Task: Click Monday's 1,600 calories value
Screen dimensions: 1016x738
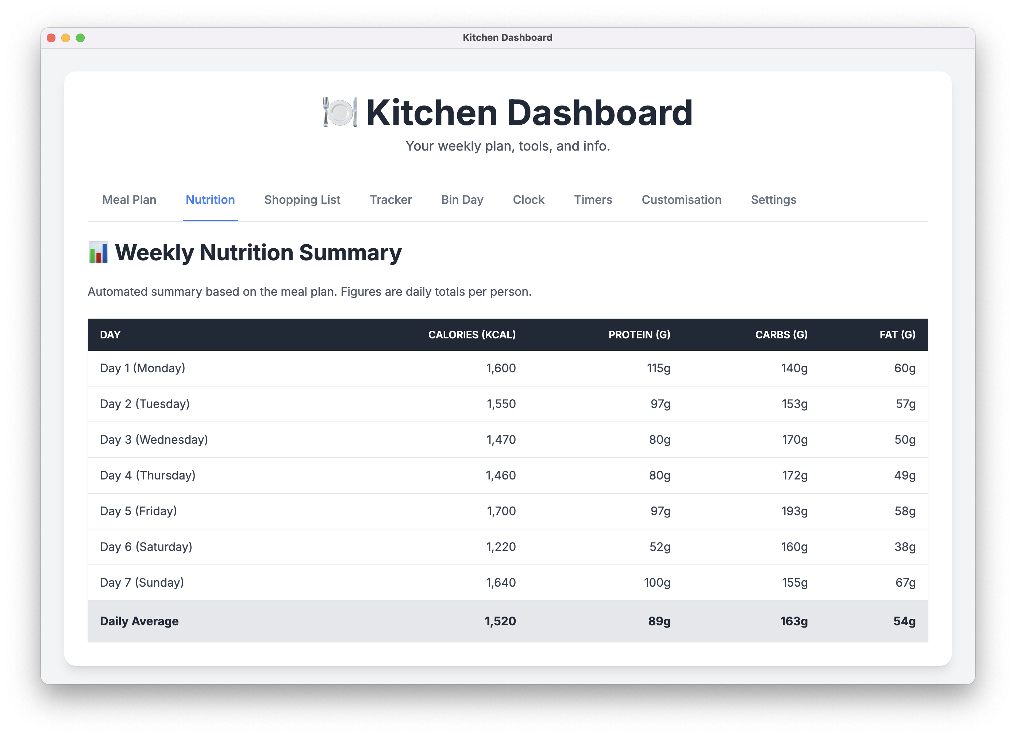Action: 501,368
